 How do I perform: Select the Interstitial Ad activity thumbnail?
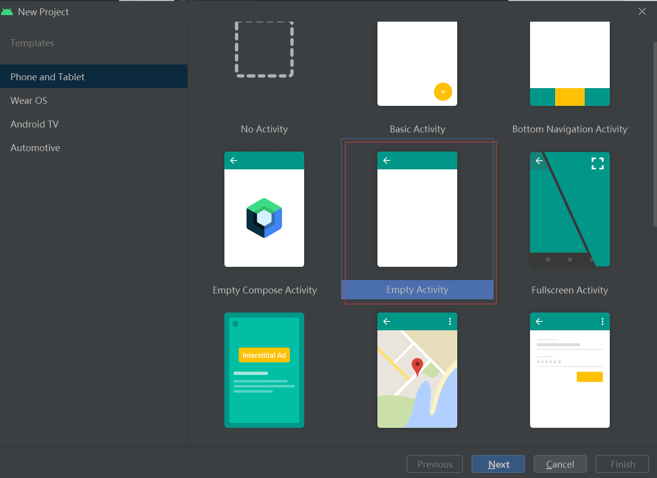pyautogui.click(x=264, y=370)
